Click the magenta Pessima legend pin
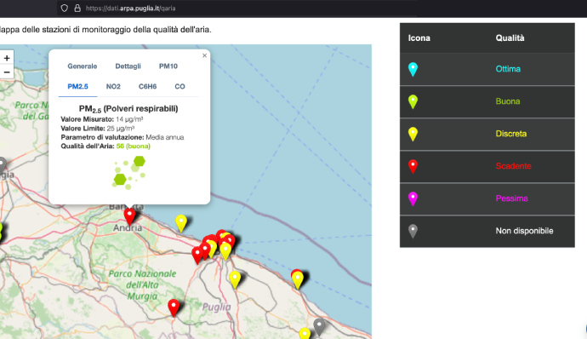Image resolution: width=587 pixels, height=339 pixels. 413,198
